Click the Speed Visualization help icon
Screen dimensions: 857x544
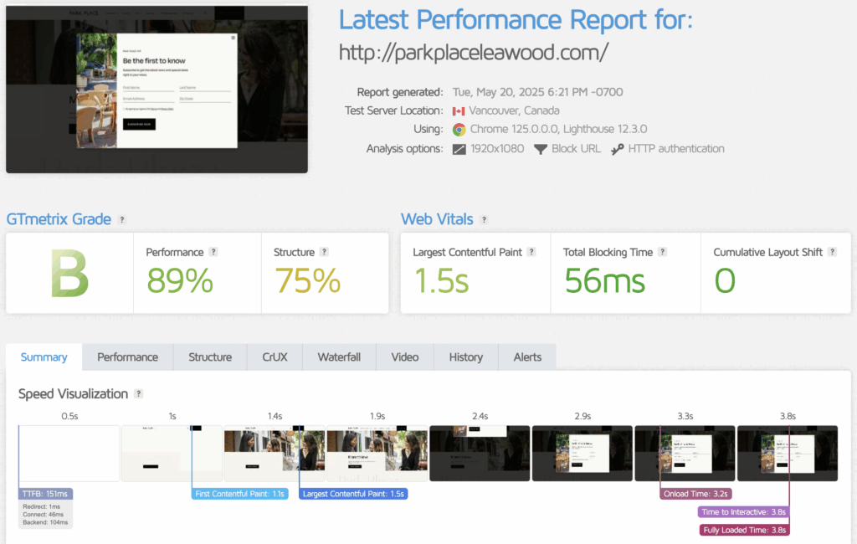point(139,393)
